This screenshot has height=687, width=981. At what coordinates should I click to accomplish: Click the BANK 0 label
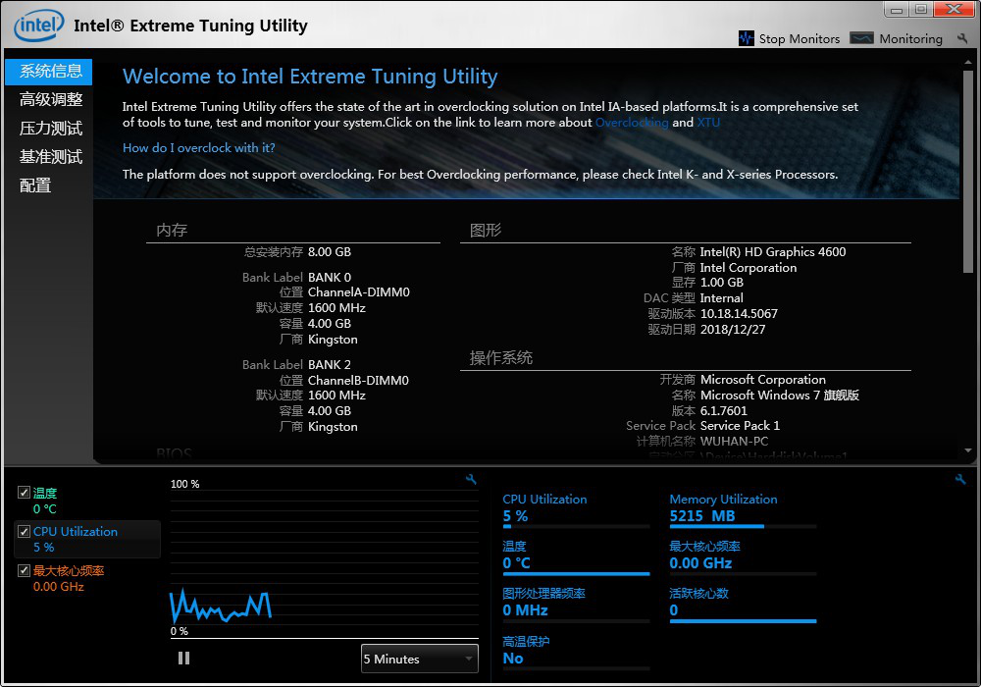pos(329,277)
